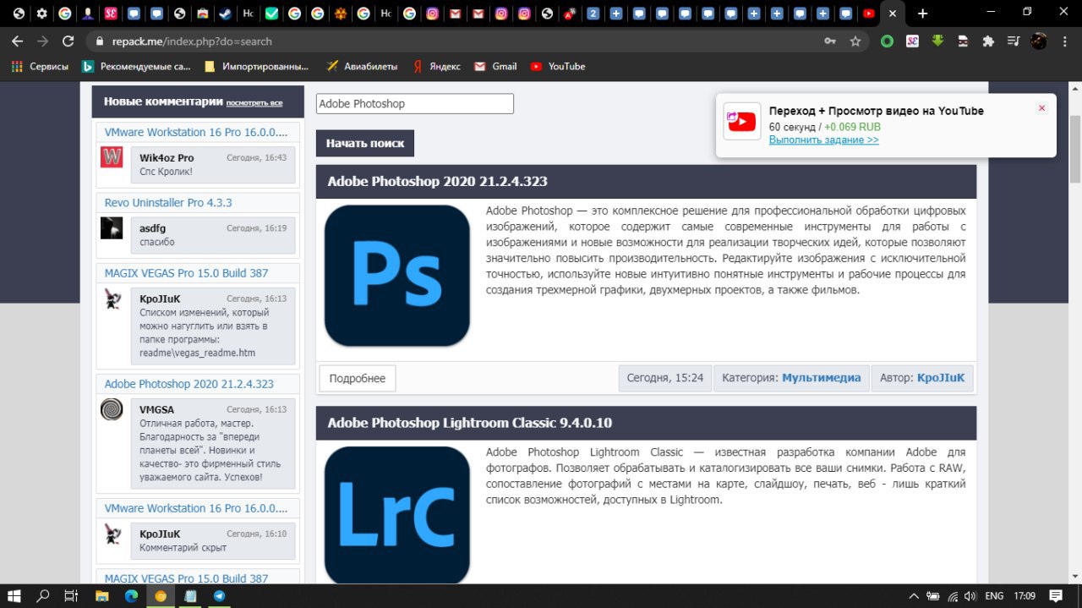
Task: Open File Explorer from taskbar
Action: pos(101,595)
